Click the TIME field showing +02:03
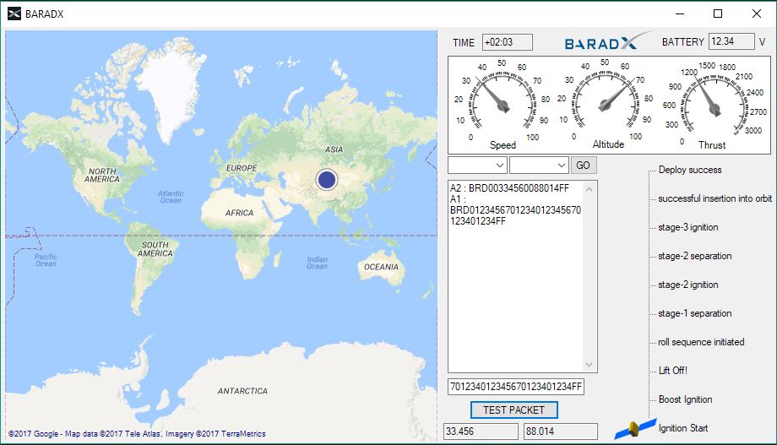 point(508,42)
